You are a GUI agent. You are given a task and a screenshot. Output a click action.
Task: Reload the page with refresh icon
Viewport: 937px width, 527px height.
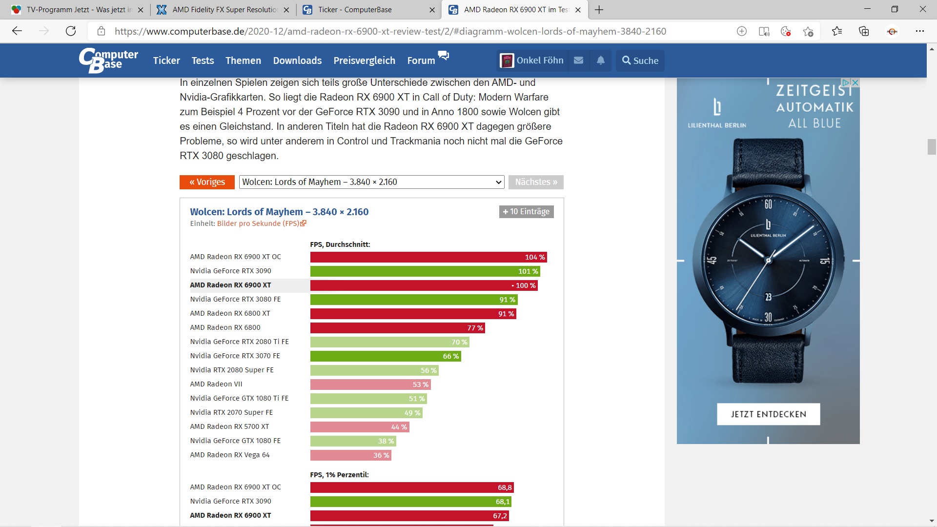point(71,31)
